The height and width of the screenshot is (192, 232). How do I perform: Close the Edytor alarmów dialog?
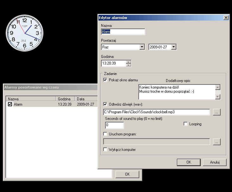click(x=225, y=18)
